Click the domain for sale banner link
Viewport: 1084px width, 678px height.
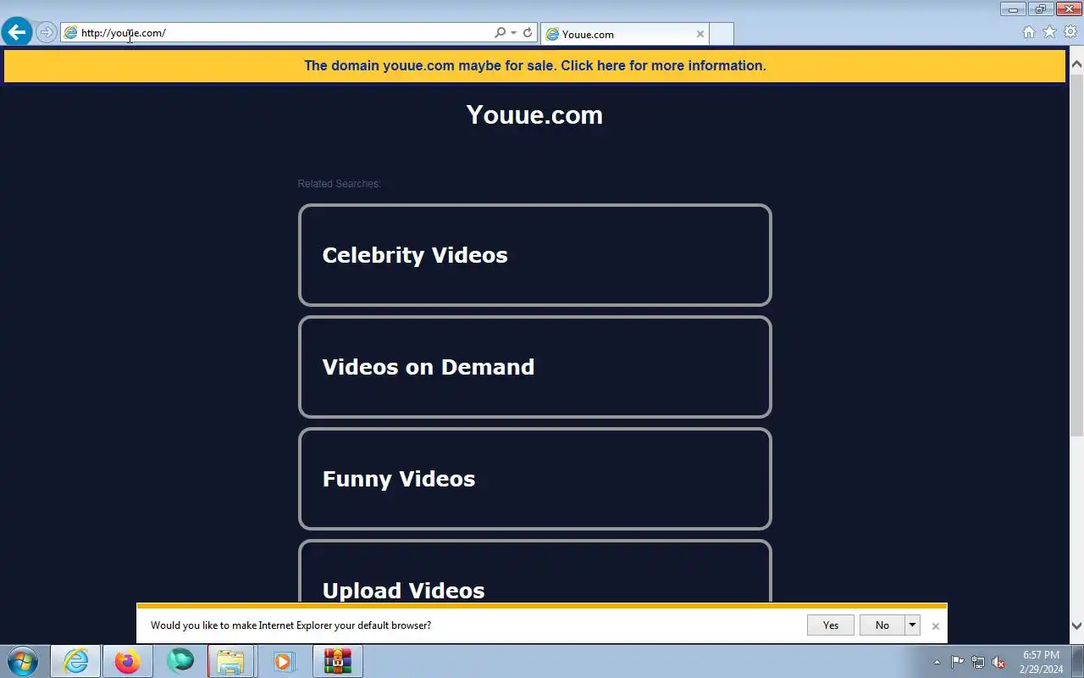(535, 66)
